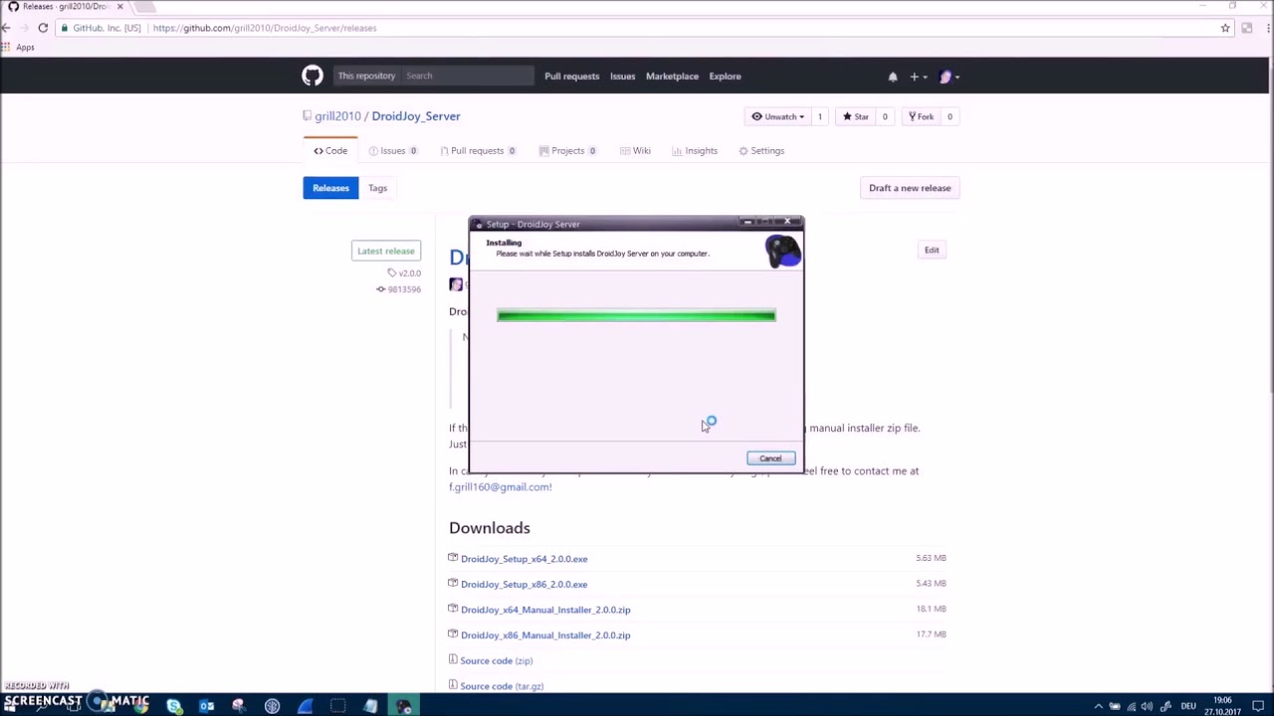
Task: Open the volume control in tray
Action: click(1147, 706)
